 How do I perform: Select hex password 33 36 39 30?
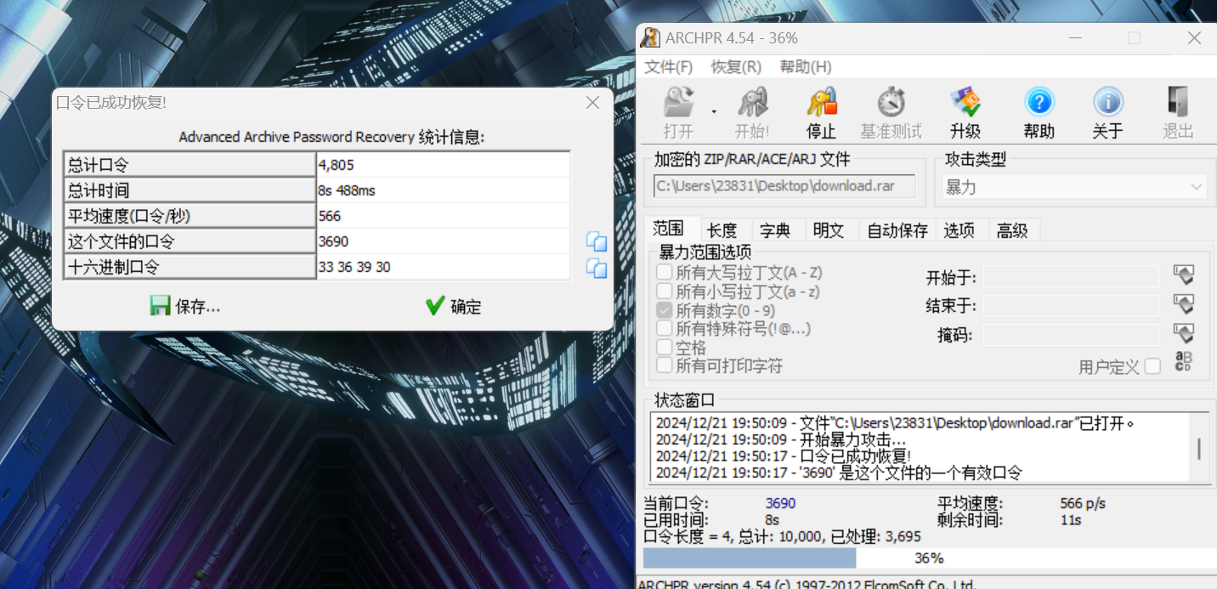(x=443, y=267)
